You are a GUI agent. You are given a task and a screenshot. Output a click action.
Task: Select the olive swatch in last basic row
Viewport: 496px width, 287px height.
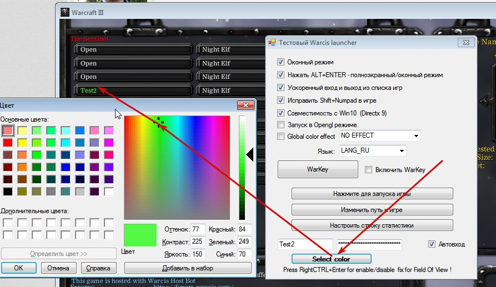tap(22, 192)
